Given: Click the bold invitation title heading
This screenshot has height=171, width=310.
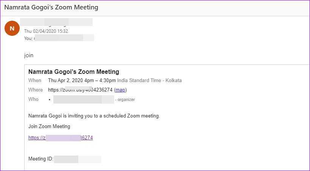Looking at the screenshot, I should pos(74,72).
